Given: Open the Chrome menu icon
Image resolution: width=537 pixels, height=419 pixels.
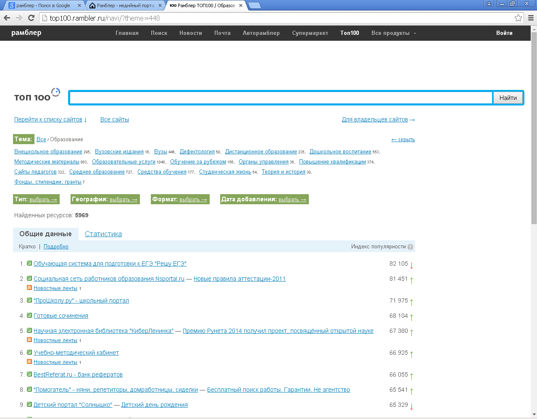Looking at the screenshot, I should [531, 18].
